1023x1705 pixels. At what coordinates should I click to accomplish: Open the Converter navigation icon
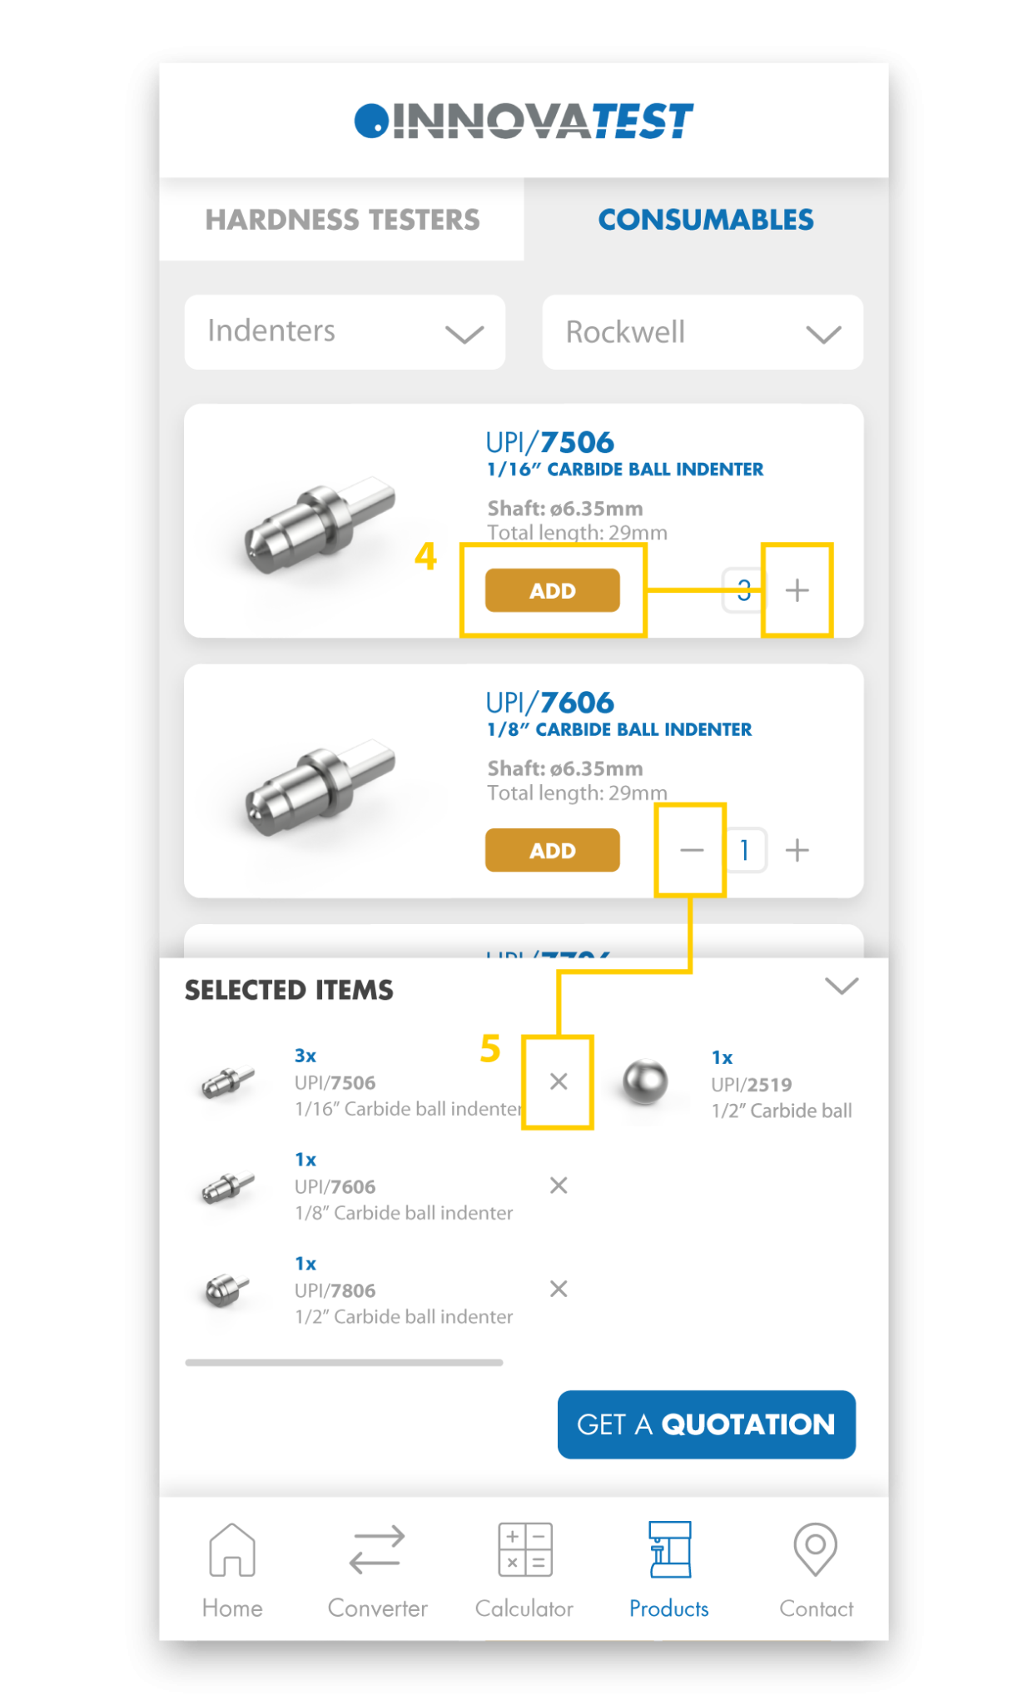pos(377,1550)
